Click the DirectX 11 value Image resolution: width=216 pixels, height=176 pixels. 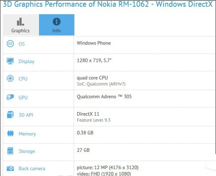tap(88, 114)
